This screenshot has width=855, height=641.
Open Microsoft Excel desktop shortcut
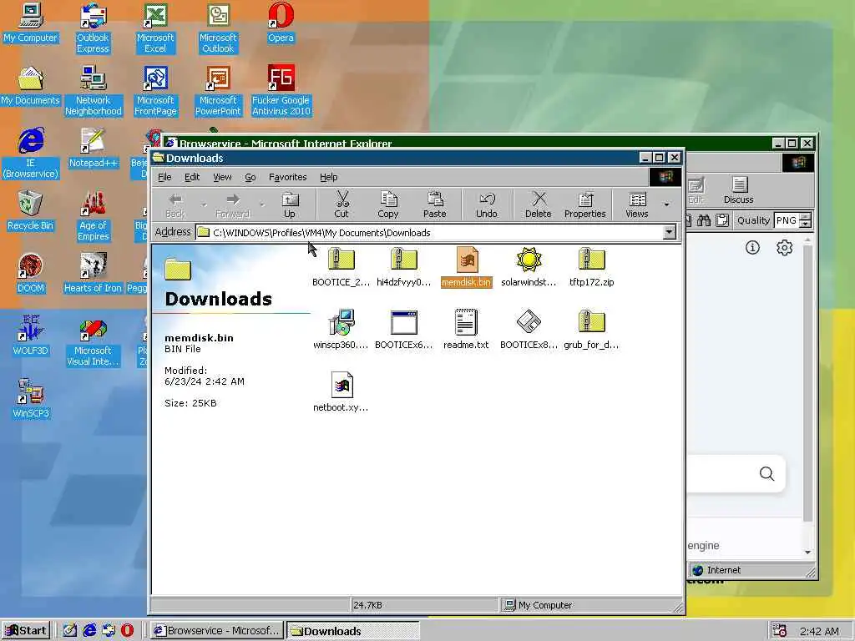155,28
